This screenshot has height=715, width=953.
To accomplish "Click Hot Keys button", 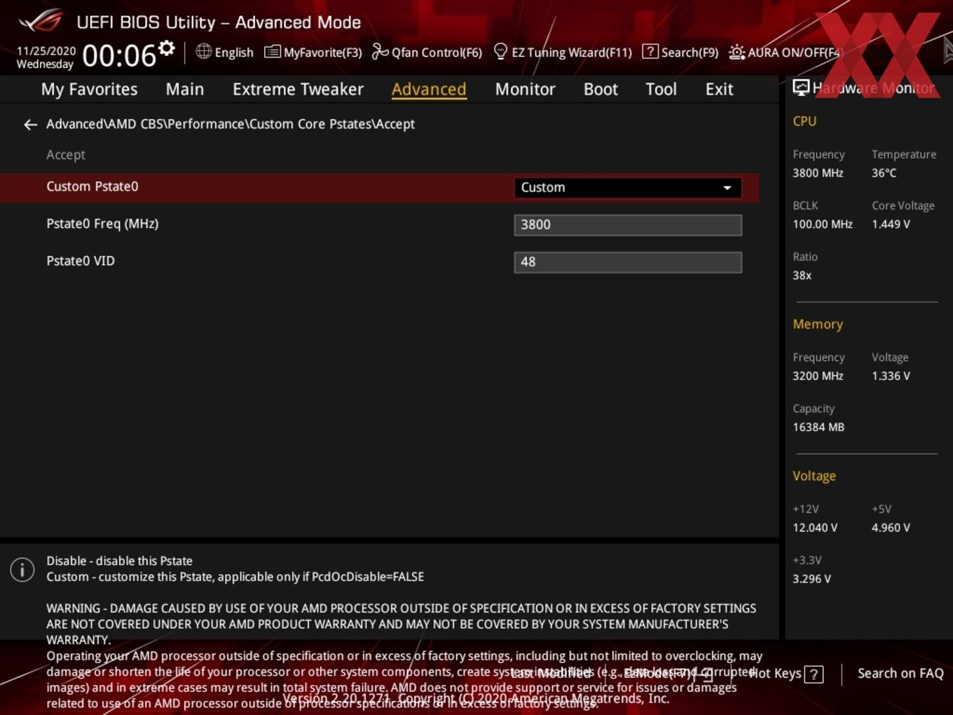I will pos(786,674).
